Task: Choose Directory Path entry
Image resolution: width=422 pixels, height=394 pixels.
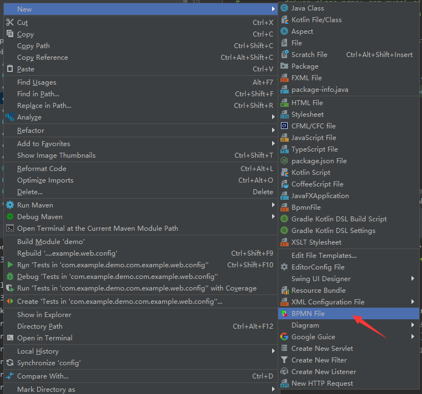Action: tap(140, 326)
